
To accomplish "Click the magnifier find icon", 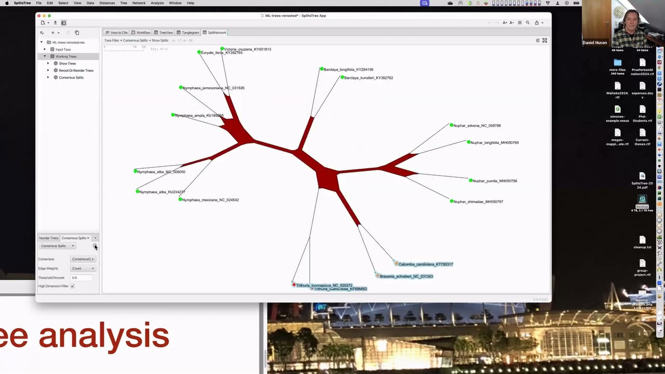I will (528, 23).
